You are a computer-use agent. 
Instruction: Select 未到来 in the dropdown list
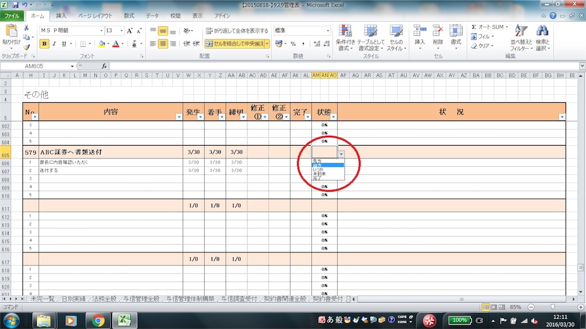pyautogui.click(x=328, y=174)
